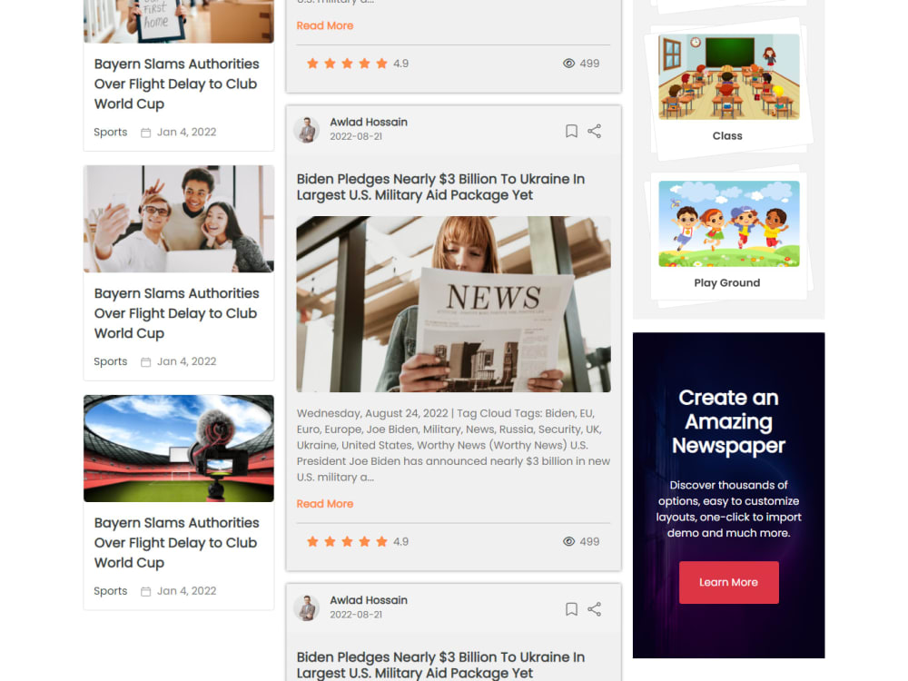Toggle bookmark on the second Biden article
This screenshot has width=908, height=681.
coord(571,608)
